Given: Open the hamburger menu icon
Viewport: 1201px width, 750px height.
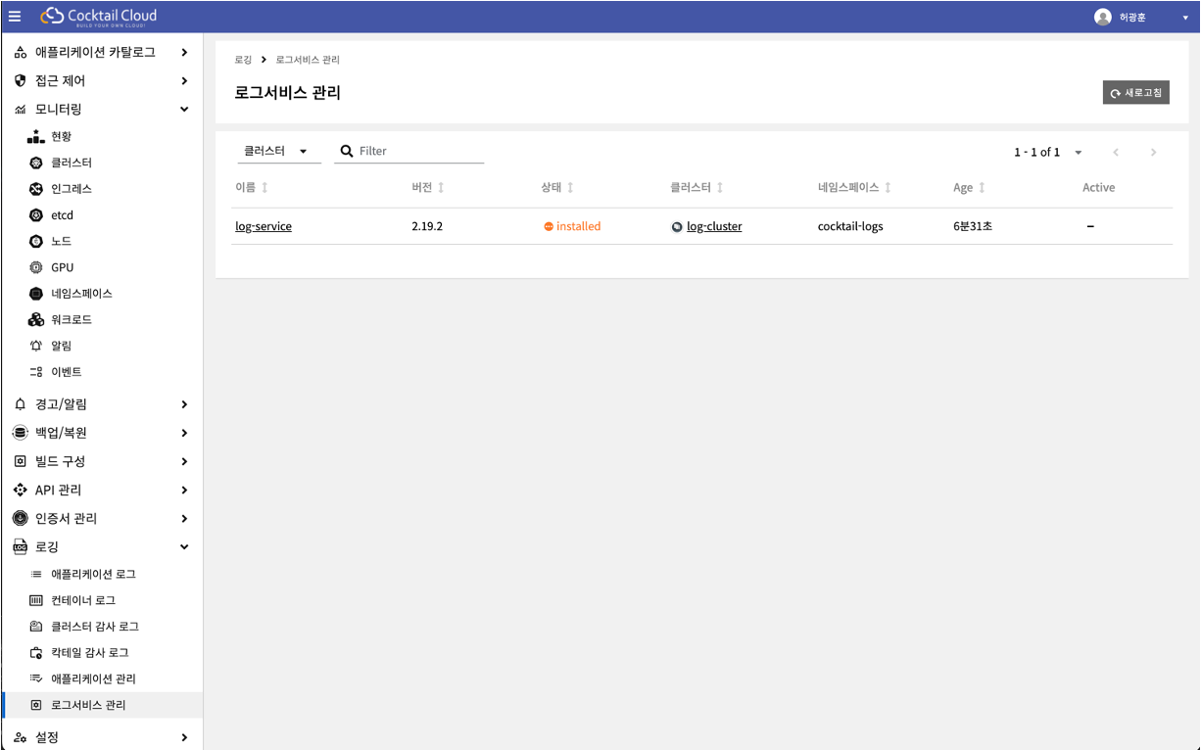Looking at the screenshot, I should (15, 17).
